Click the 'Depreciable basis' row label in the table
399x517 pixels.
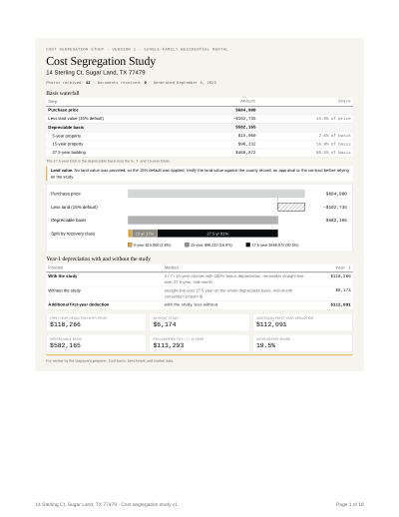66,128
